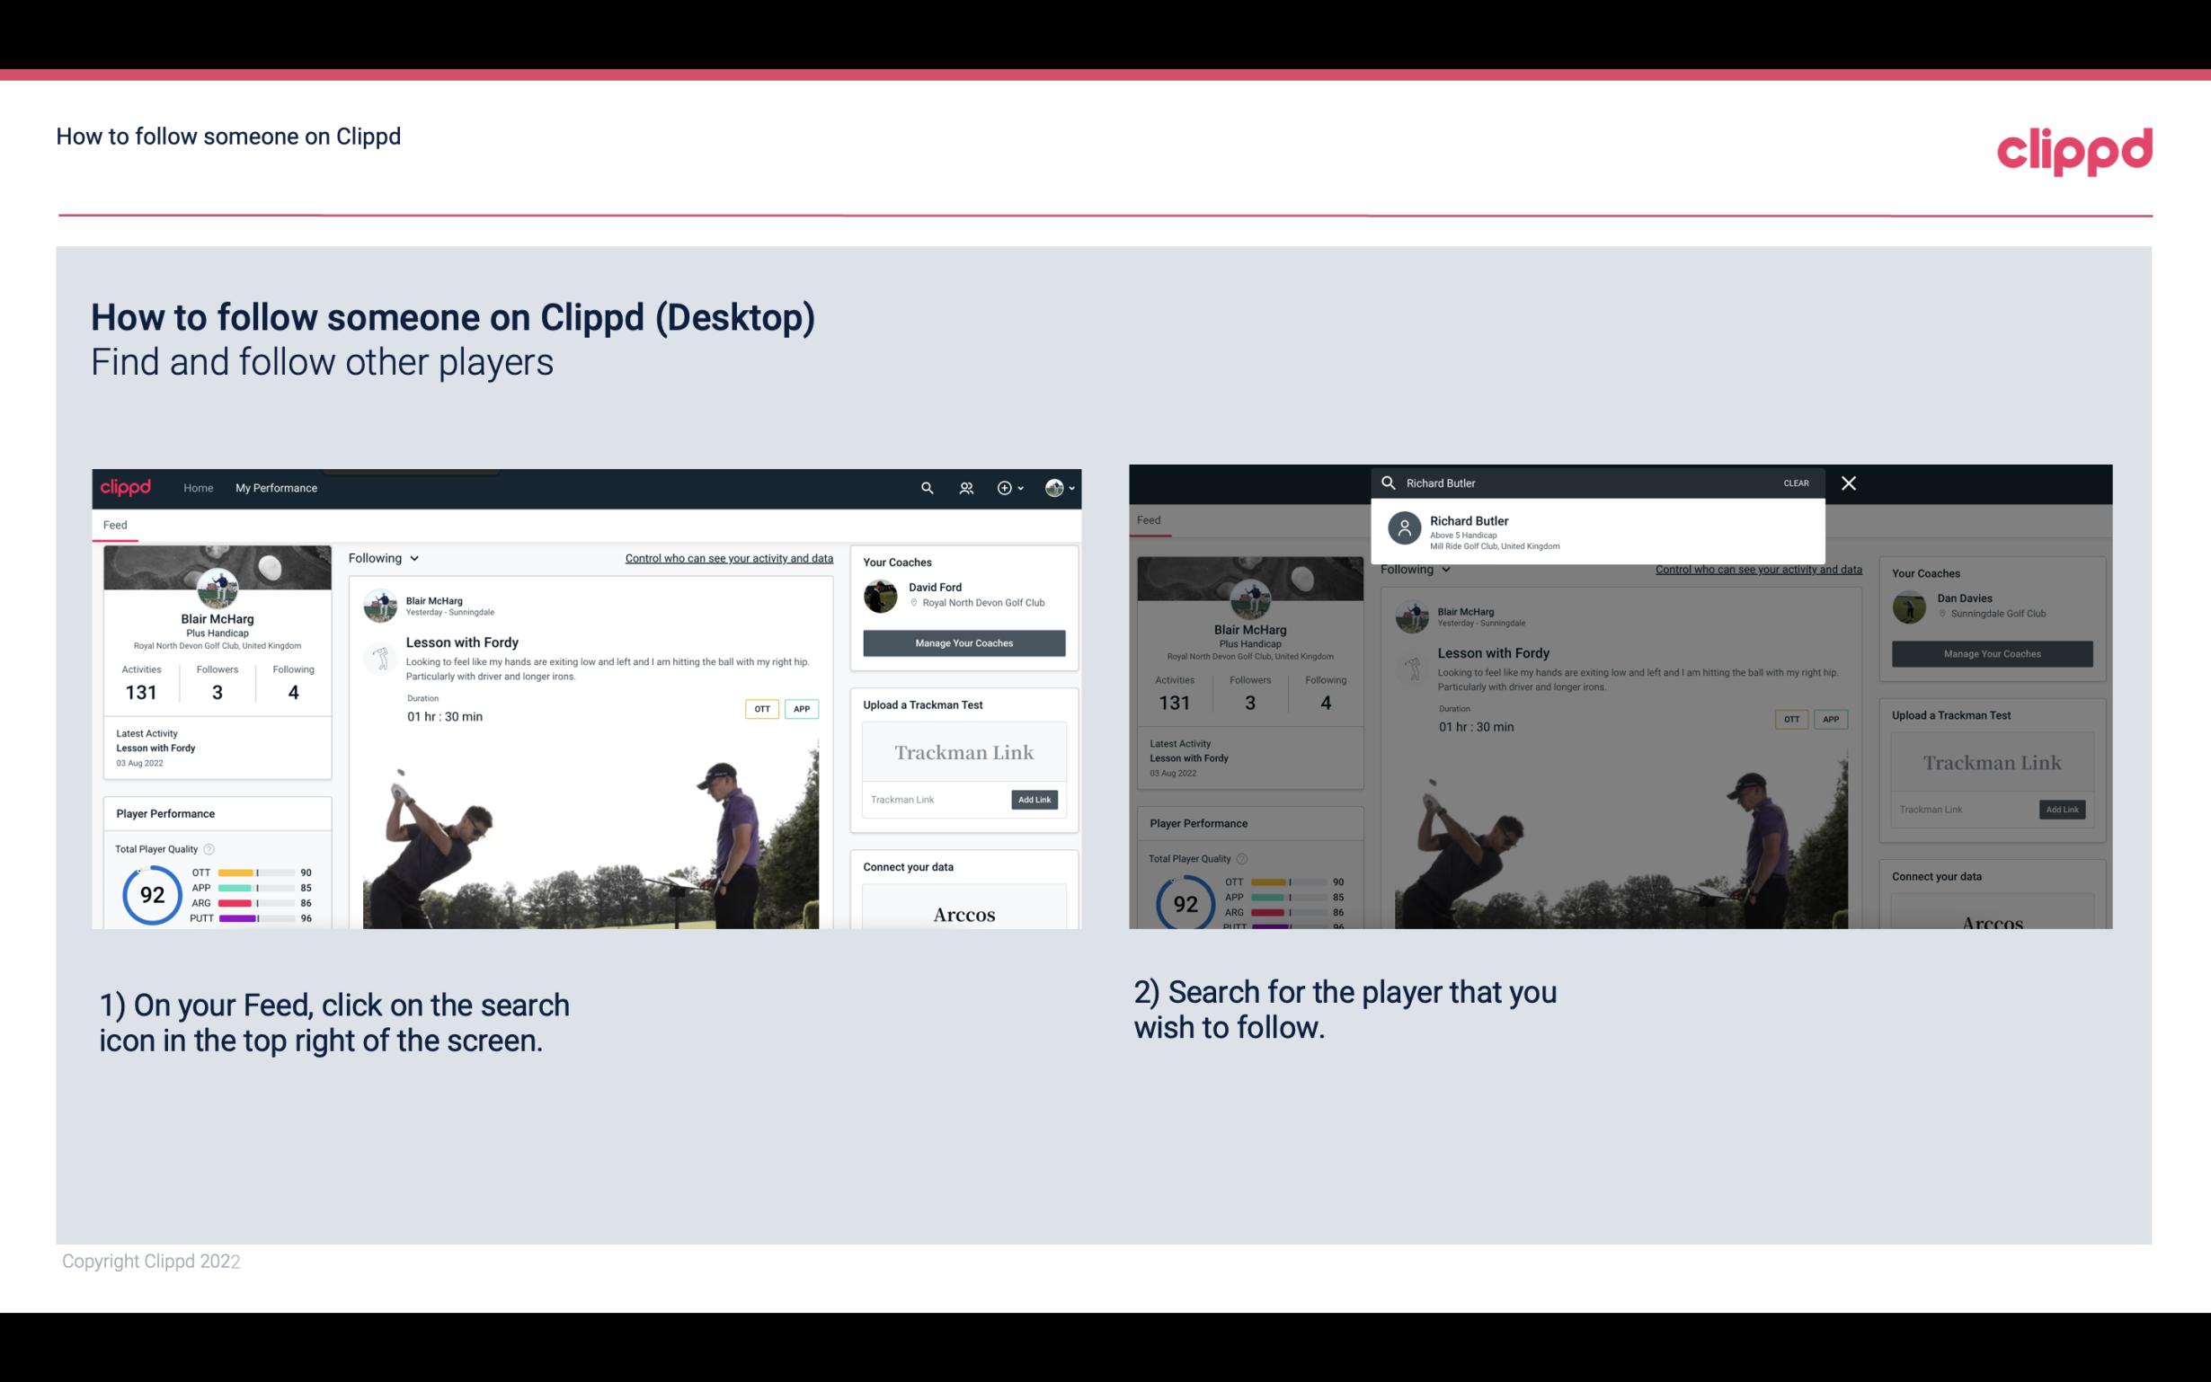Click the Clippd home logo icon
This screenshot has height=1382, width=2211.
pos(128,487)
